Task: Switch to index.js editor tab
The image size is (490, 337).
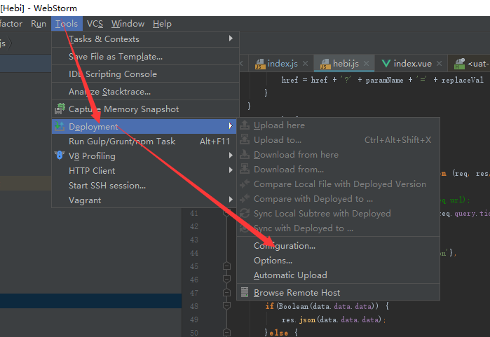Action: coord(283,63)
